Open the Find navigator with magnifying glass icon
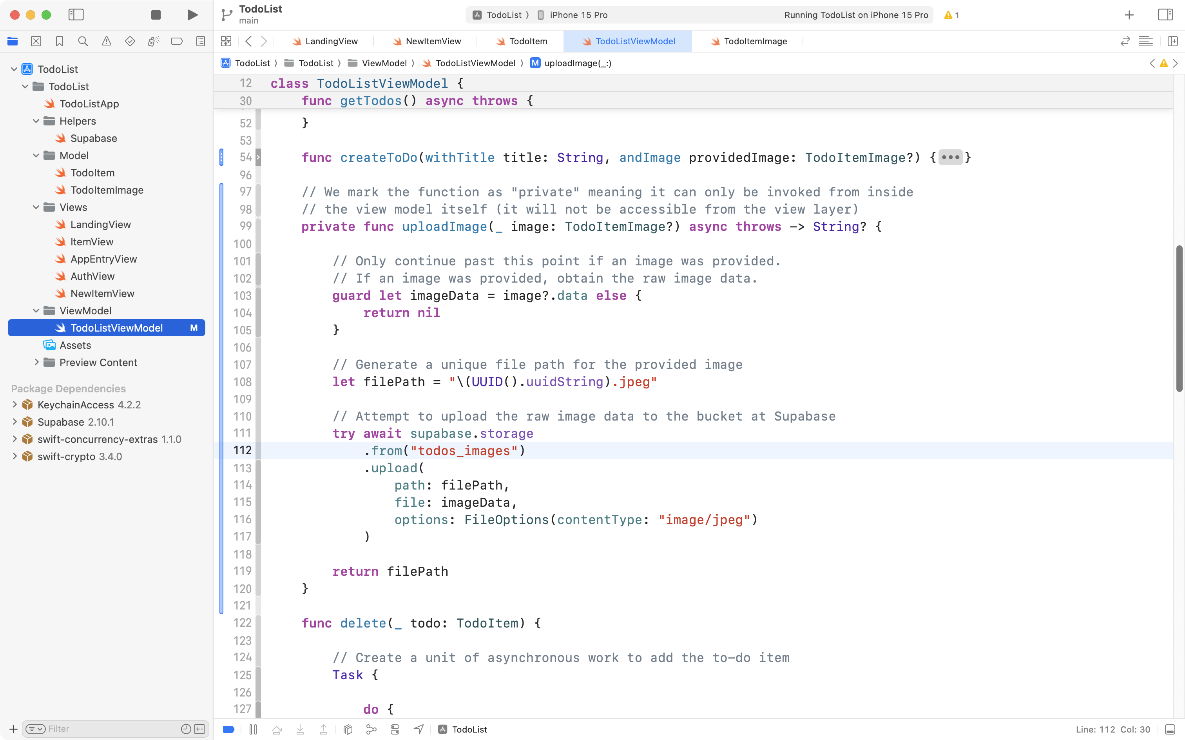Image resolution: width=1185 pixels, height=740 pixels. [83, 41]
